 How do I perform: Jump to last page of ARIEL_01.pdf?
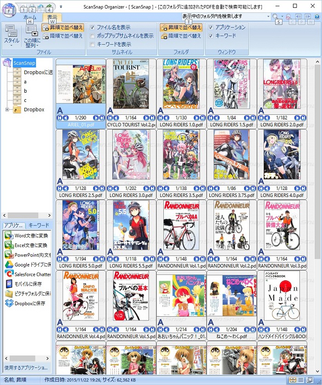click(x=102, y=118)
